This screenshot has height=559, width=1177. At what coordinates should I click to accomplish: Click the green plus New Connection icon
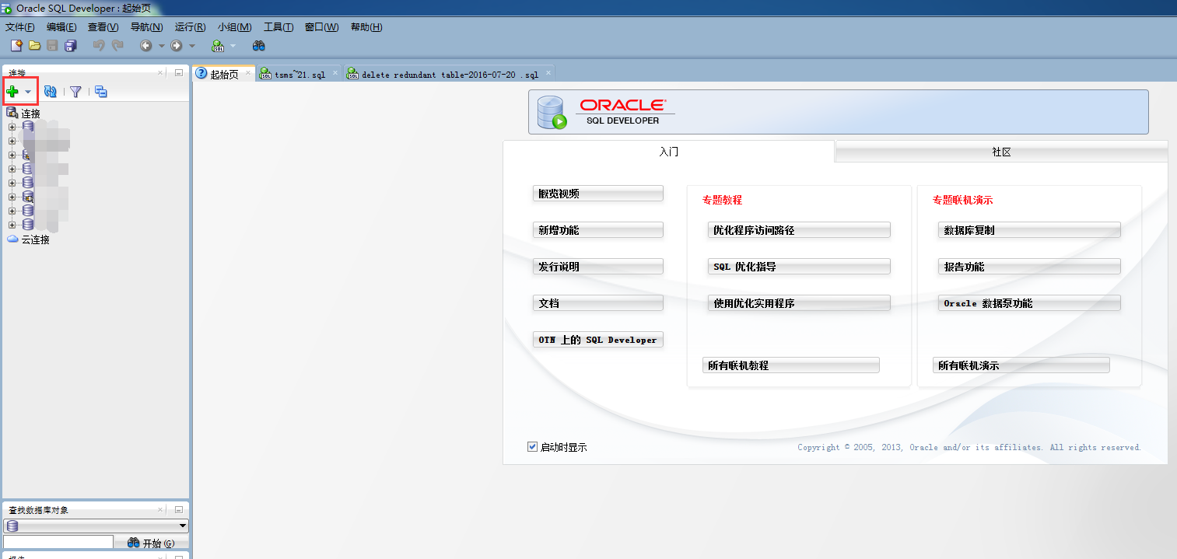tap(12, 92)
